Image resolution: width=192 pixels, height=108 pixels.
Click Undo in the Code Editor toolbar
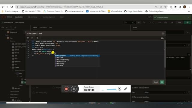[x=28, y=38]
